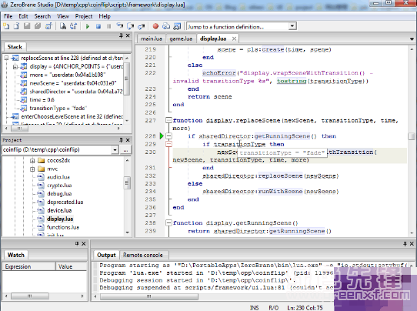Click the output panel horizontal scrollbar thumb

[x=149, y=296]
